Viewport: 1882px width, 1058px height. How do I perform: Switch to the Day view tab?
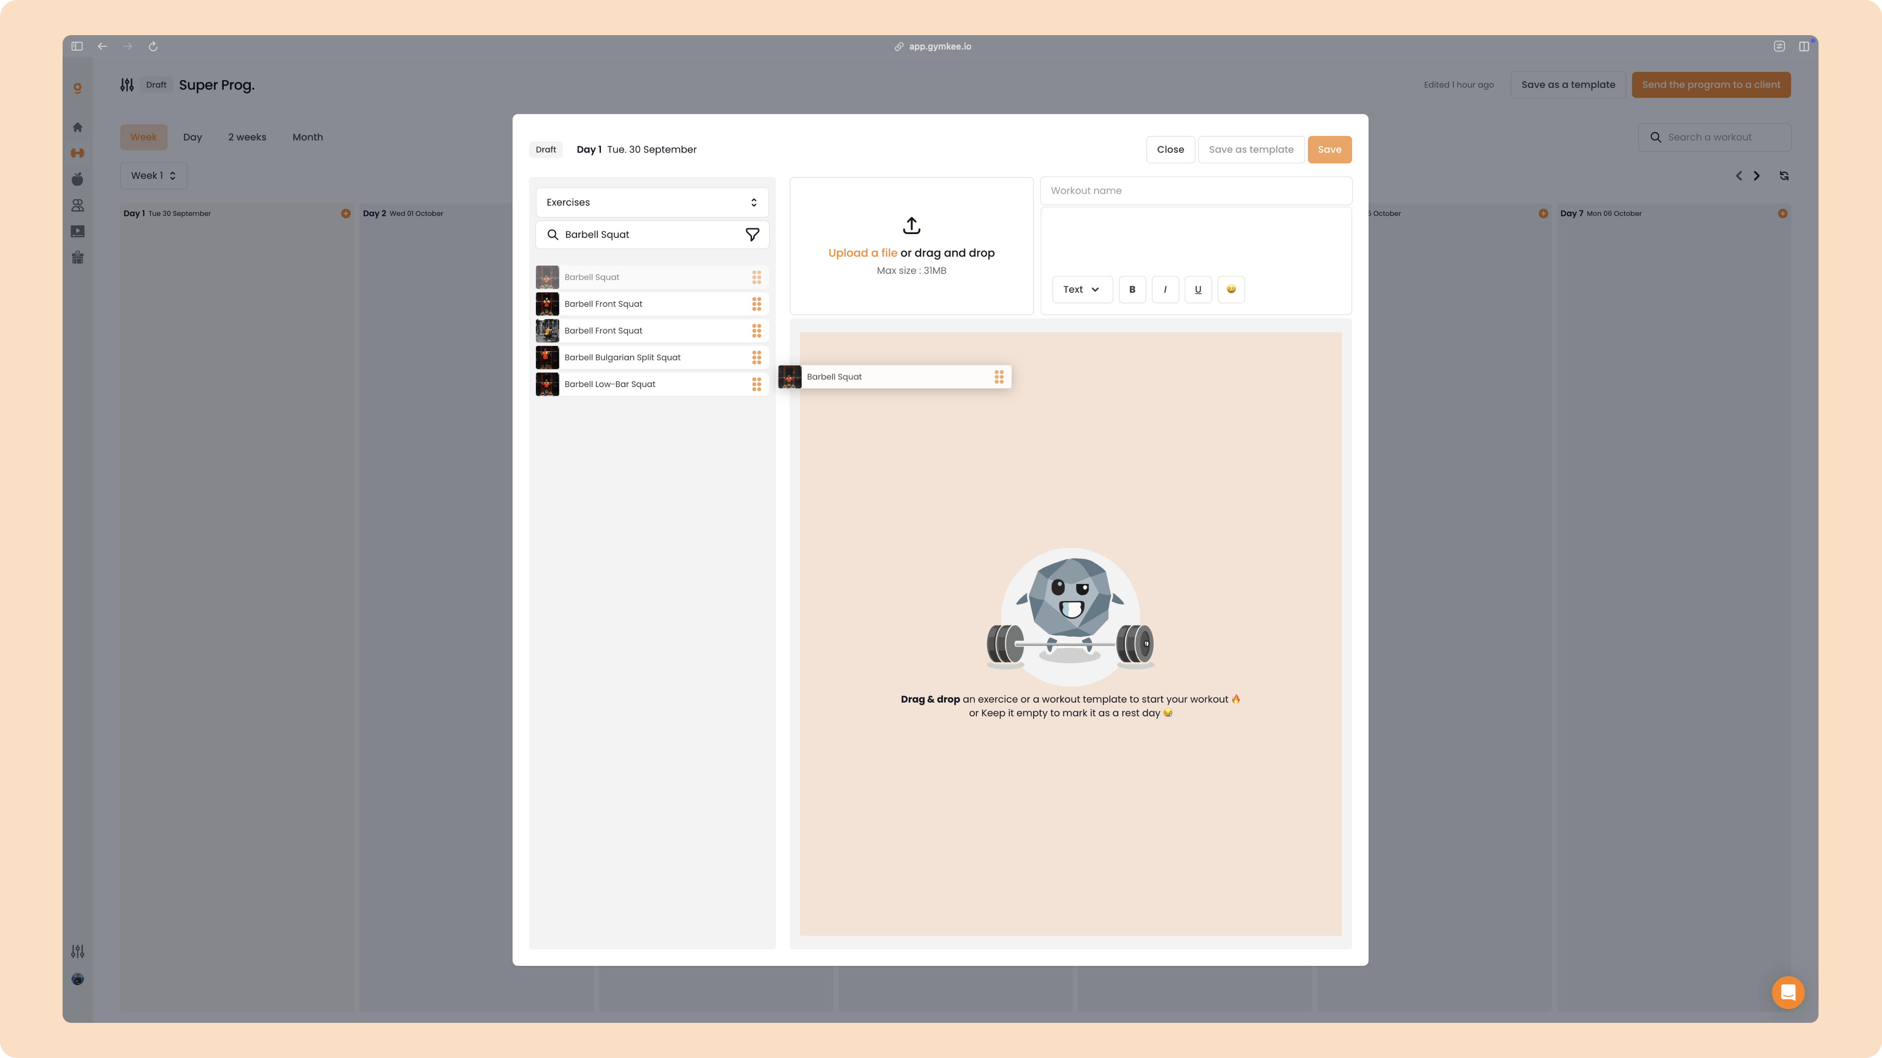192,137
